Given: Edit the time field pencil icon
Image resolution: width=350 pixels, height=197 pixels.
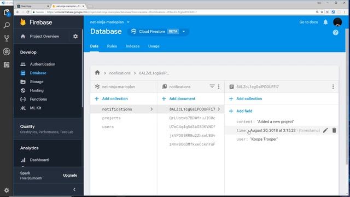Looking at the screenshot, I should tap(325, 130).
